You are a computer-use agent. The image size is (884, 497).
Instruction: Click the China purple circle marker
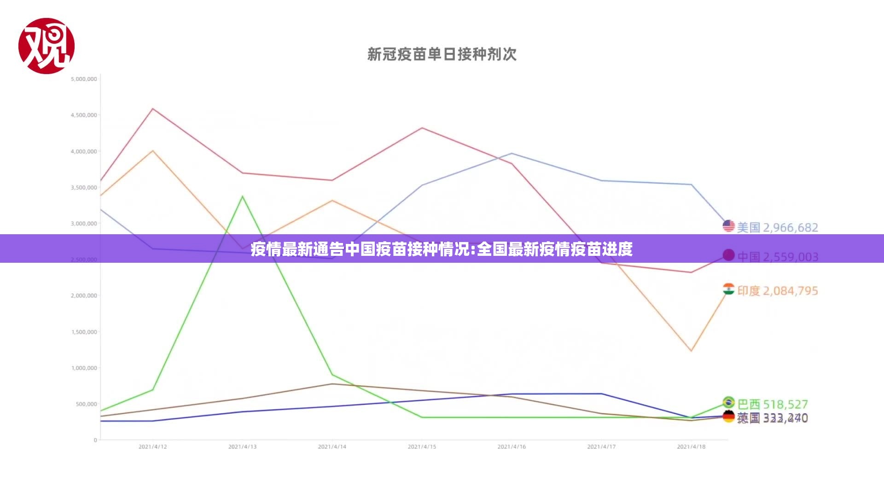click(x=728, y=255)
